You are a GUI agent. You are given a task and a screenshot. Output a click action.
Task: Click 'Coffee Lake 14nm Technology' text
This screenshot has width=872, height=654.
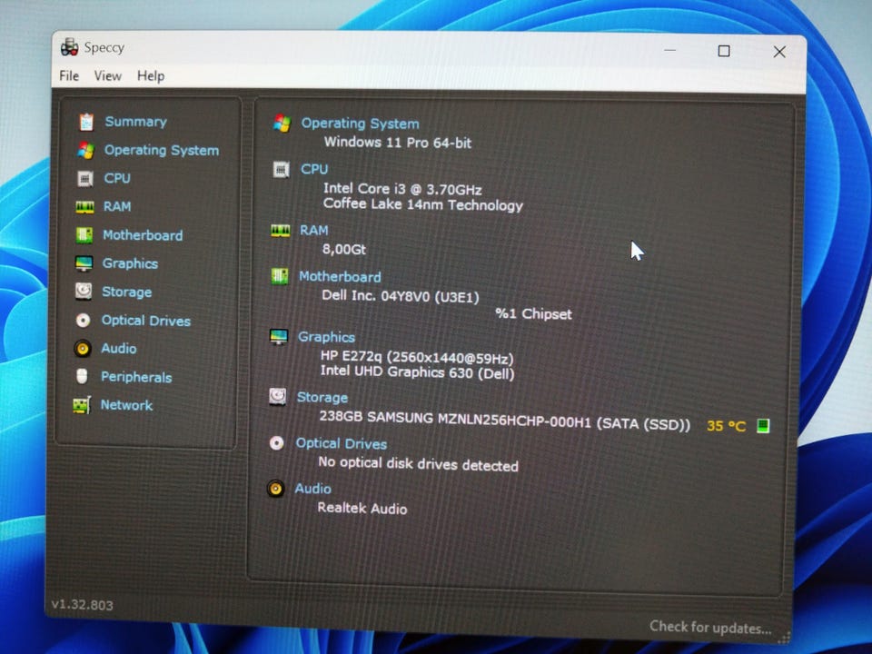tap(423, 204)
